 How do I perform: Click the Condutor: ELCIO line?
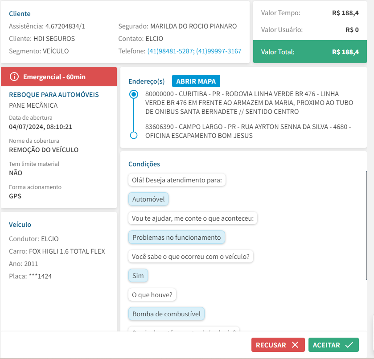pos(33,239)
